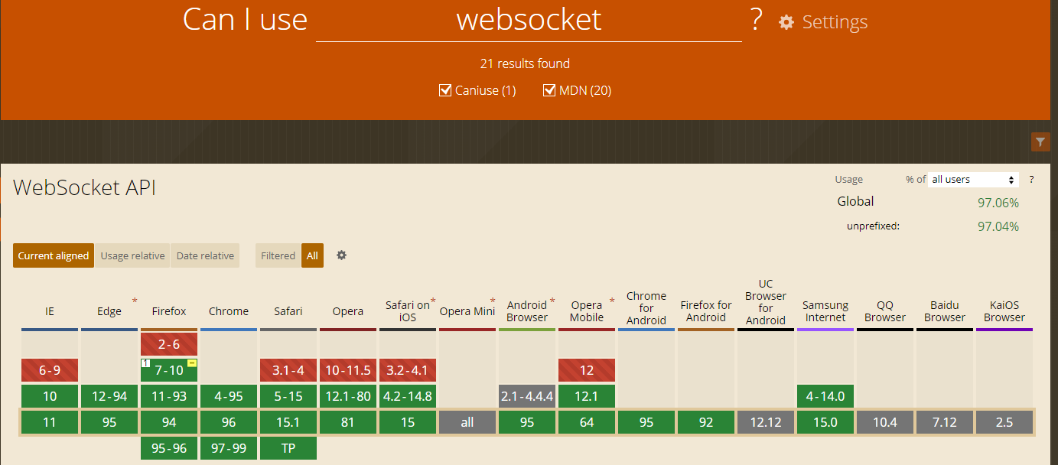This screenshot has height=465, width=1058.
Task: Select the Opera Mobile 64 cell
Action: point(587,422)
